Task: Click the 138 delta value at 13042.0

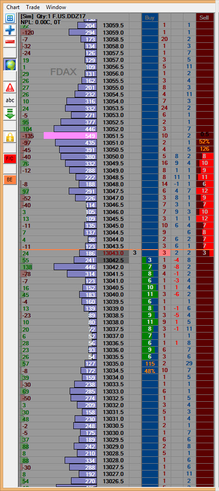Action: [27, 267]
